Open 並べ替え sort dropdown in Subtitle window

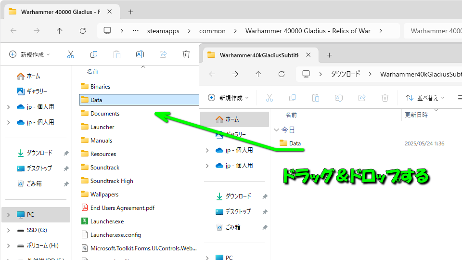(x=425, y=98)
